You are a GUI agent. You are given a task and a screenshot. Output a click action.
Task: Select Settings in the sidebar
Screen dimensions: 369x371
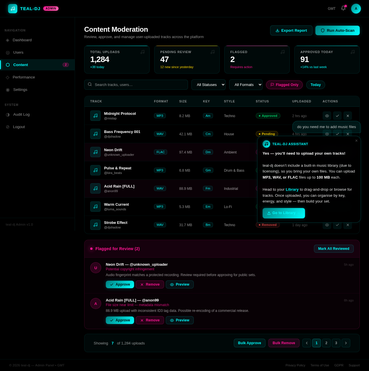click(20, 90)
